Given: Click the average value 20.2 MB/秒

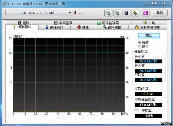Looking at the screenshot, I should [x=148, y=80].
